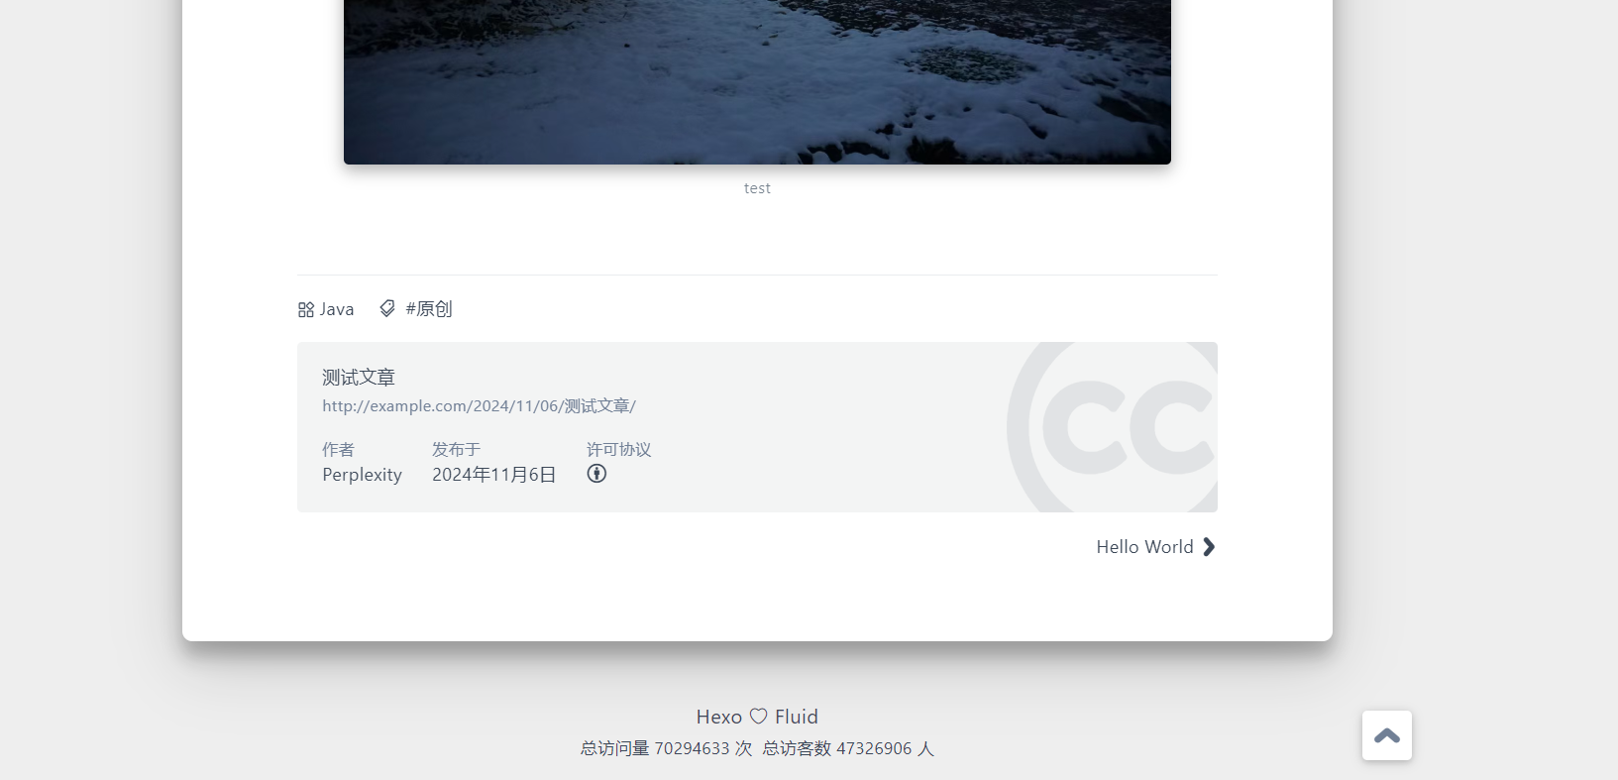Viewport: 1618px width, 780px height.
Task: Click the publish date 2024年11月6日
Action: [x=494, y=475]
